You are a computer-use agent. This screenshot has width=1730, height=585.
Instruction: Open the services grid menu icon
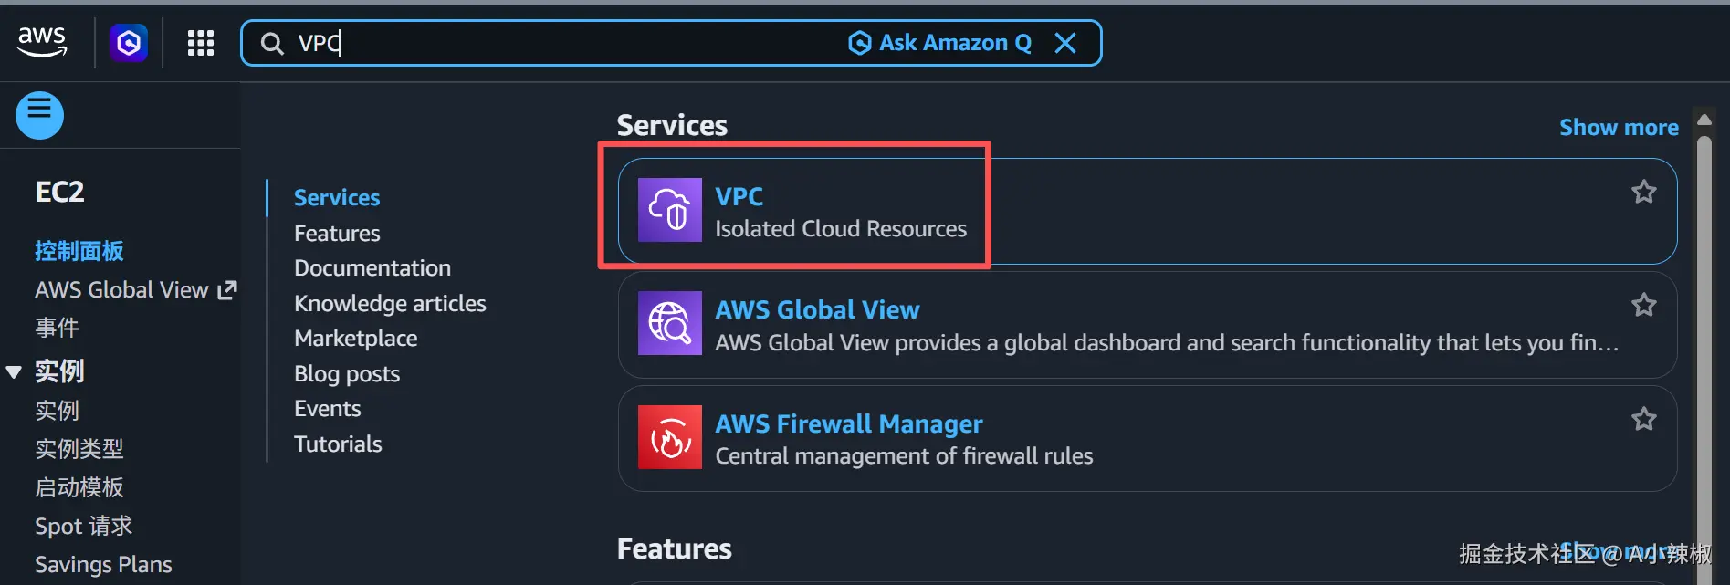point(201,43)
